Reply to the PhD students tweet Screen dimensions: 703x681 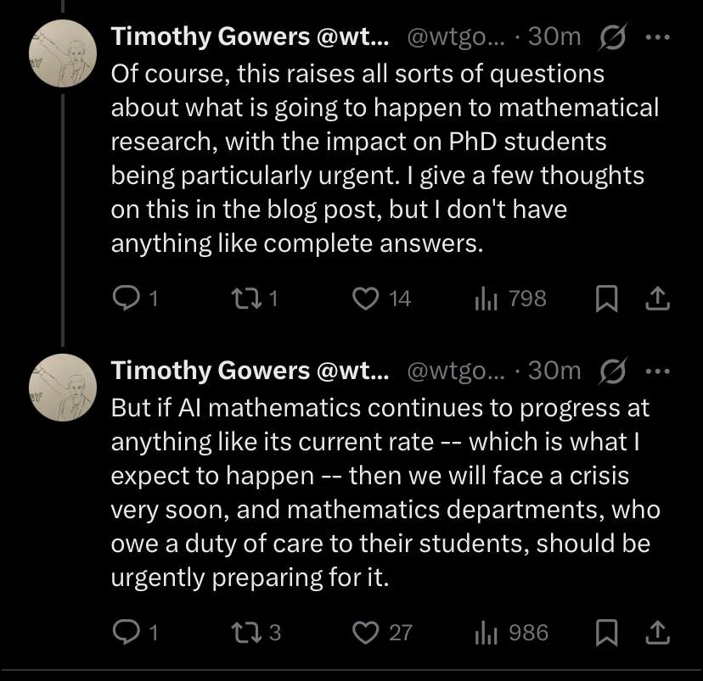click(135, 299)
